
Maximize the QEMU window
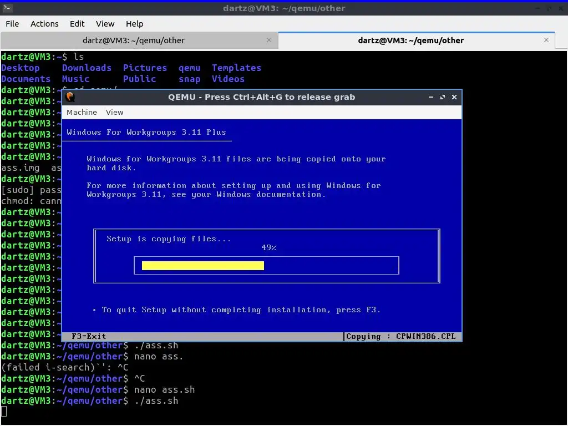(x=442, y=97)
